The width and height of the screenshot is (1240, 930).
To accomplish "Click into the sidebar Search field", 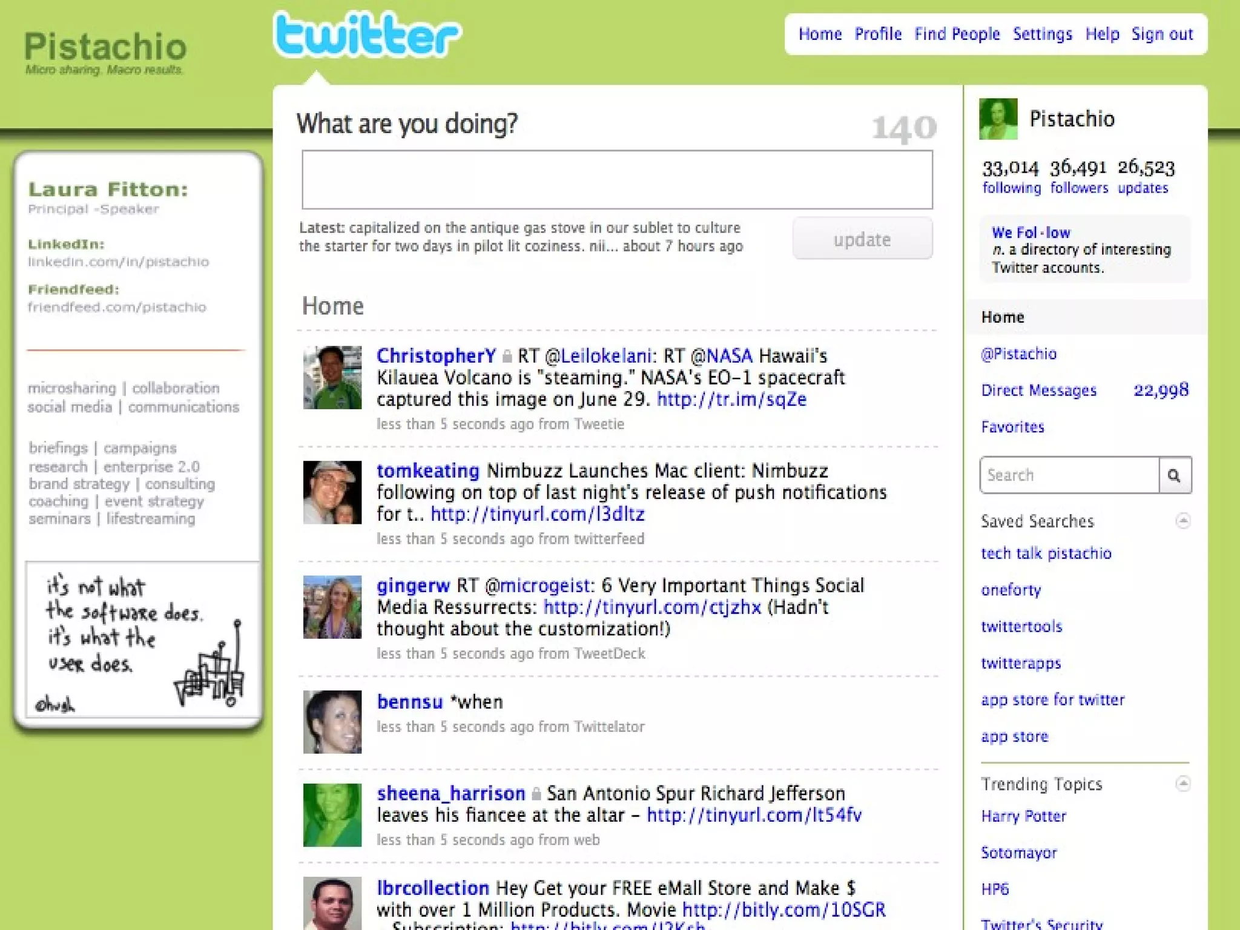I will point(1069,475).
